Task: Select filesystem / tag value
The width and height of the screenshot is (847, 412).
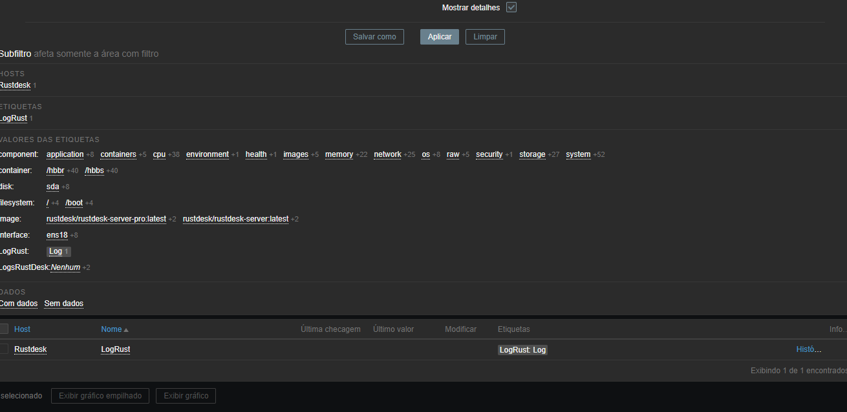Action: tap(48, 203)
